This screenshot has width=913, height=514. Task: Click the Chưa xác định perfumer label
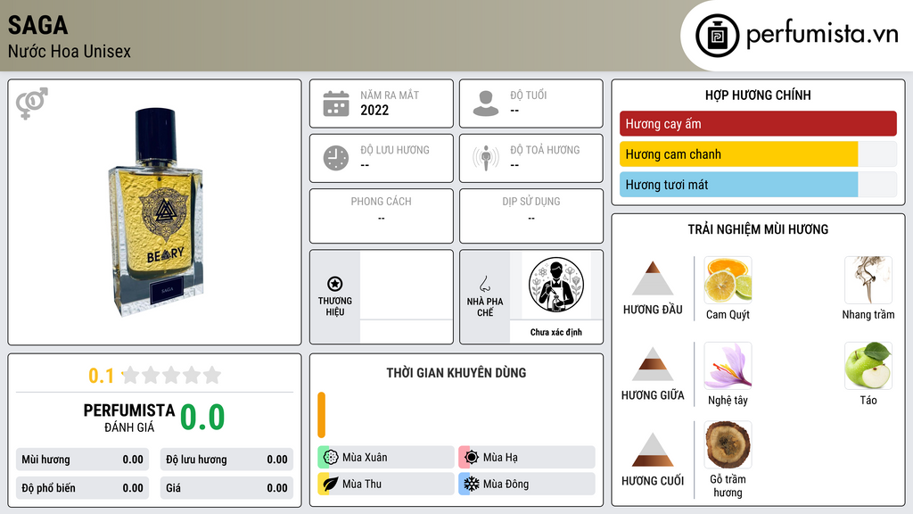click(556, 332)
